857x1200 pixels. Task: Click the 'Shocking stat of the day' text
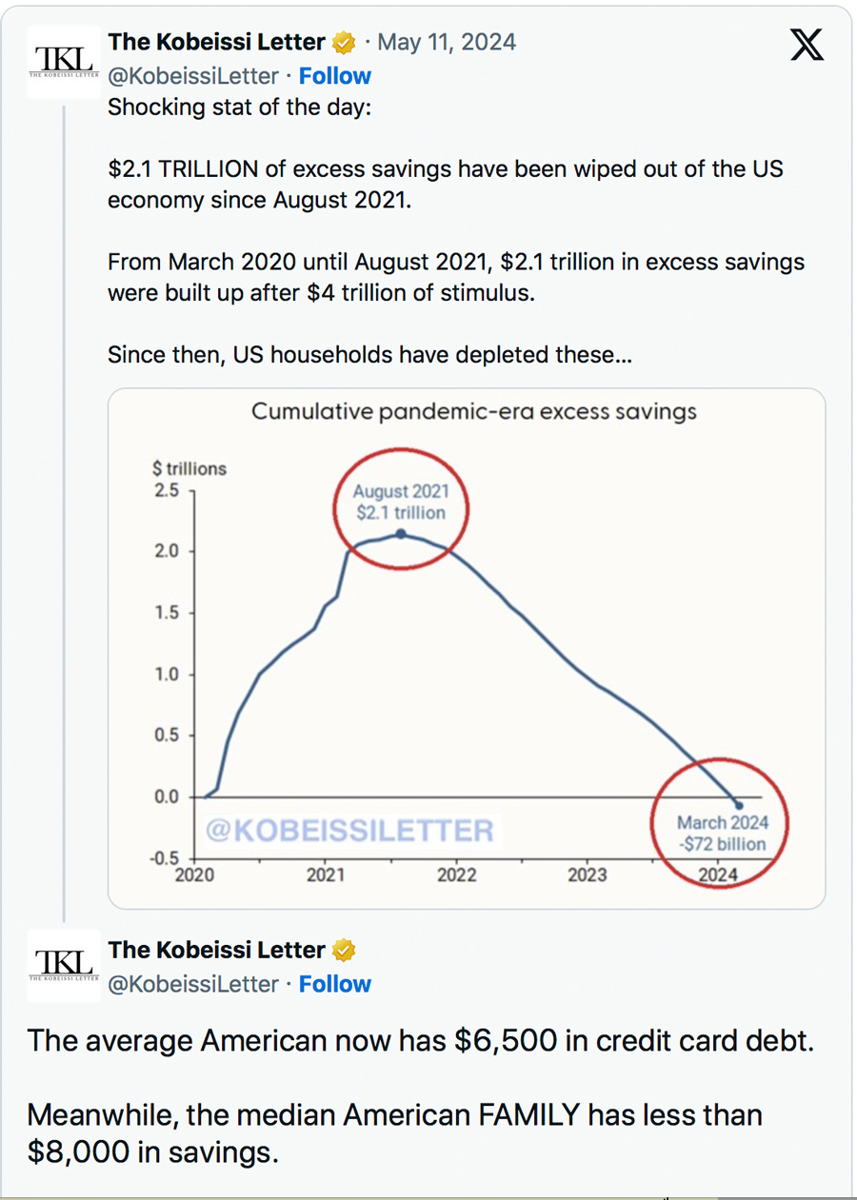click(239, 108)
